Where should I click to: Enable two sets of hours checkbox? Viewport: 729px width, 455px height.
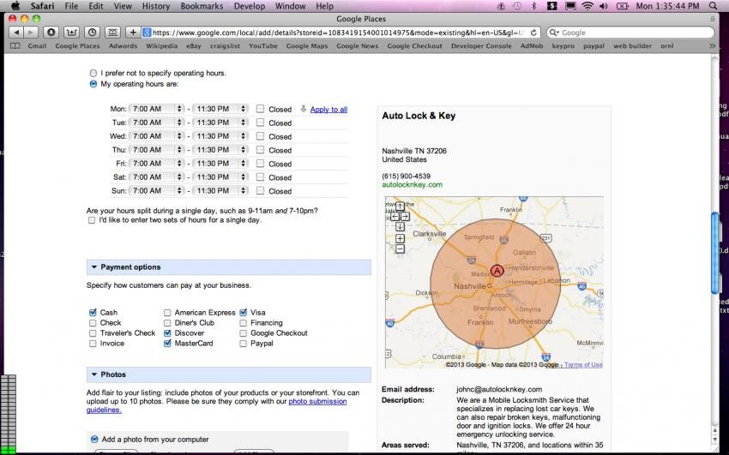click(92, 220)
